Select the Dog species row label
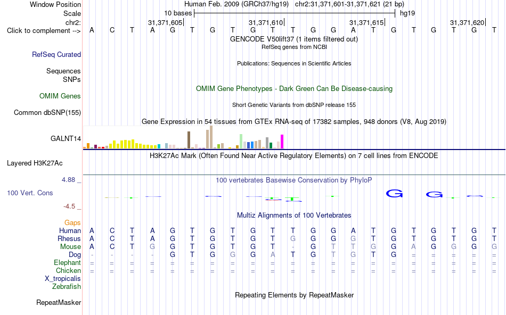Image resolution: width=506 pixels, height=315 pixels. (75, 255)
